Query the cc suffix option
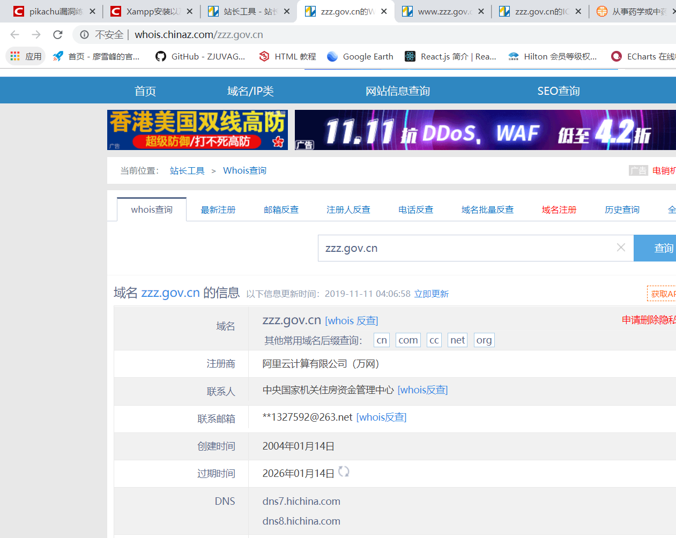The height and width of the screenshot is (538, 676). [434, 340]
